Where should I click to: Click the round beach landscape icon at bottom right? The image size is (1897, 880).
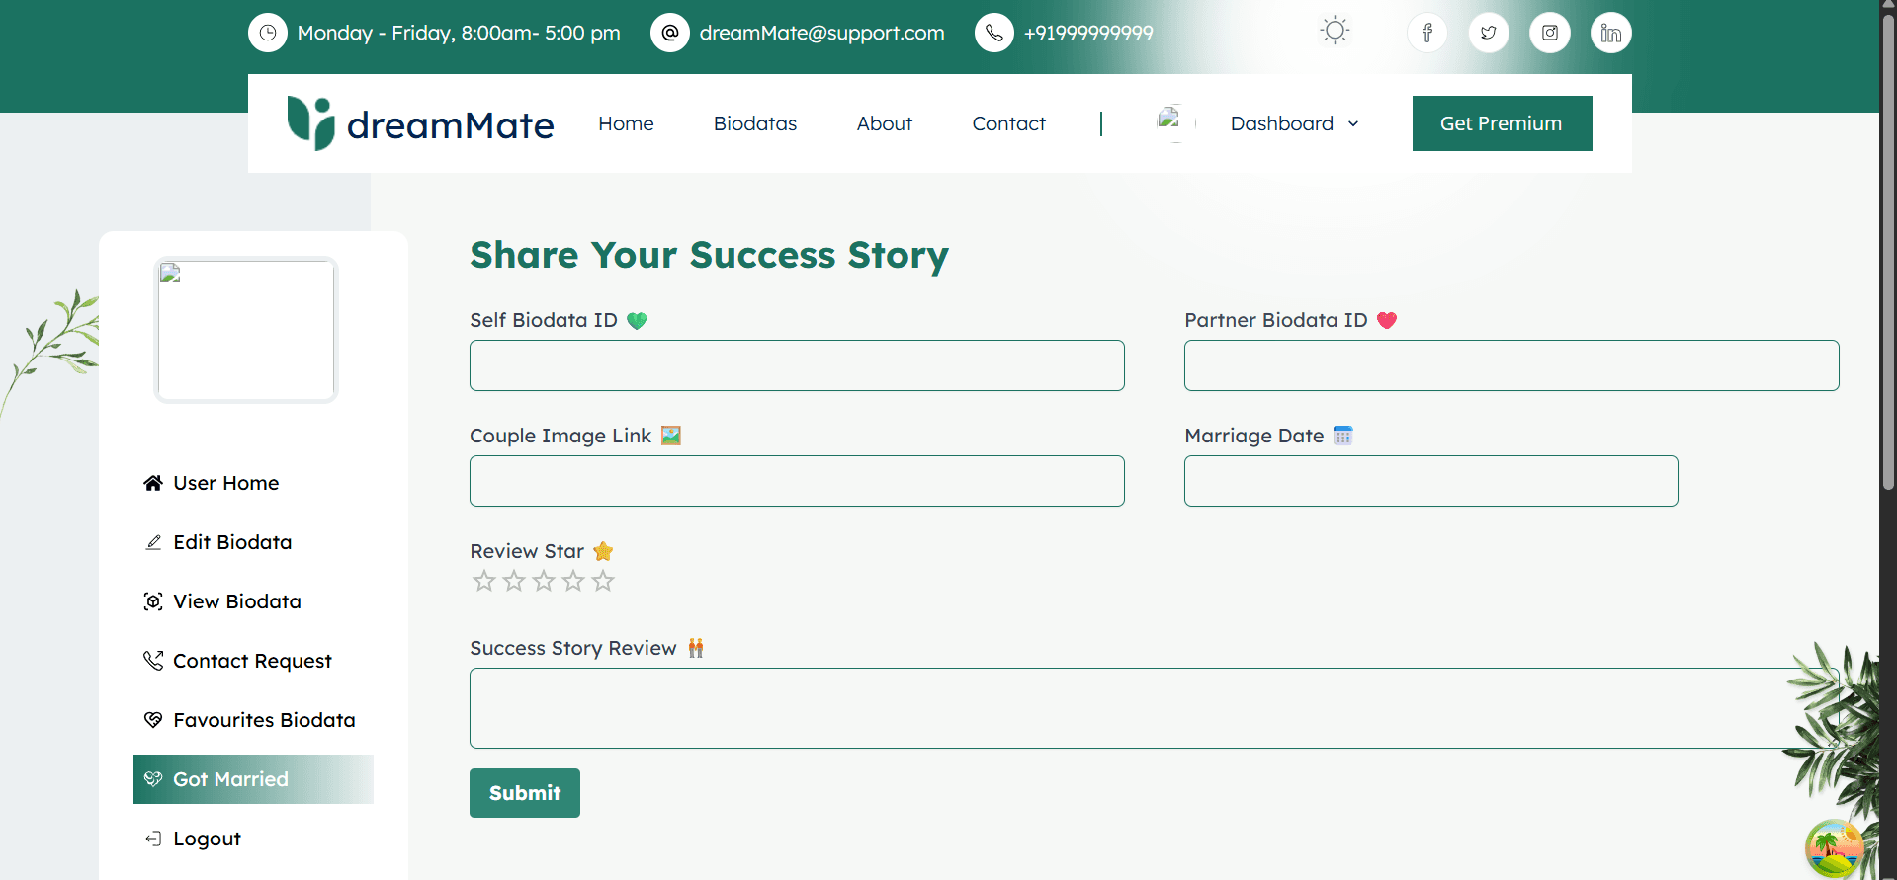click(x=1834, y=848)
